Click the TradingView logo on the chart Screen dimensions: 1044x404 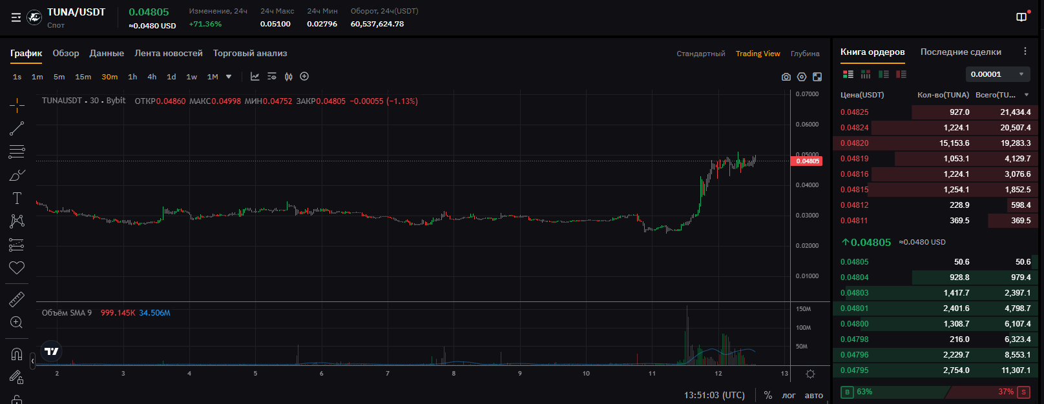[51, 351]
